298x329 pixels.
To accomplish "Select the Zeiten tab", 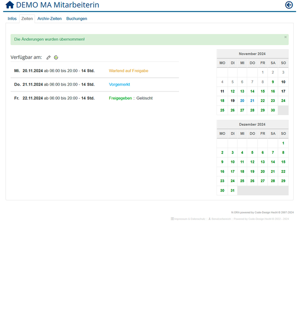I will [27, 19].
